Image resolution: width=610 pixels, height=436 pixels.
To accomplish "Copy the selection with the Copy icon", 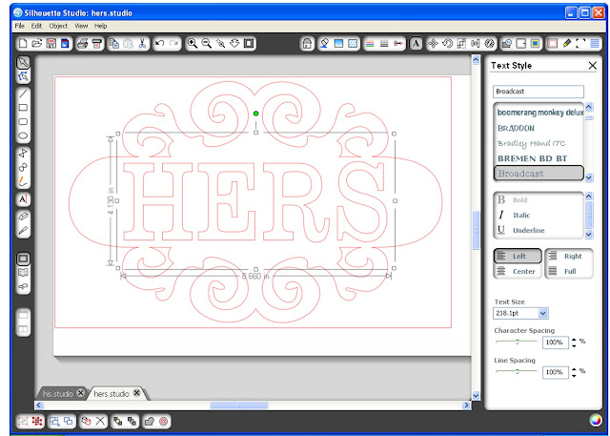I will click(x=114, y=43).
